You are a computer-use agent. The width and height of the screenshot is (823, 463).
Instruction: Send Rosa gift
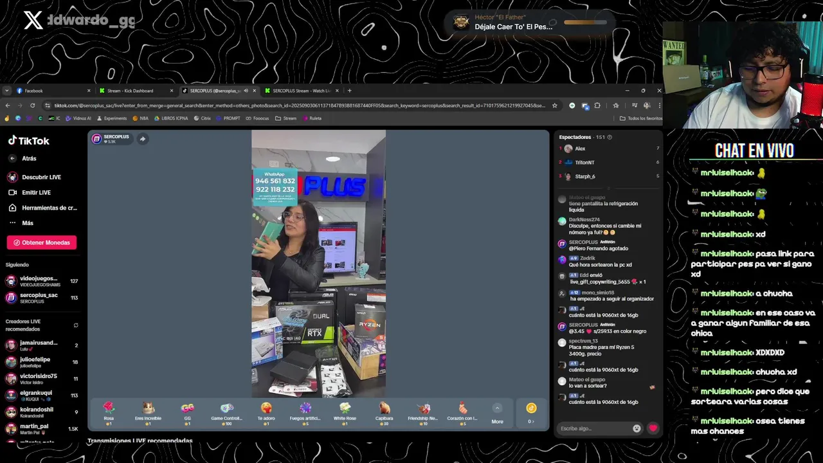tap(109, 413)
